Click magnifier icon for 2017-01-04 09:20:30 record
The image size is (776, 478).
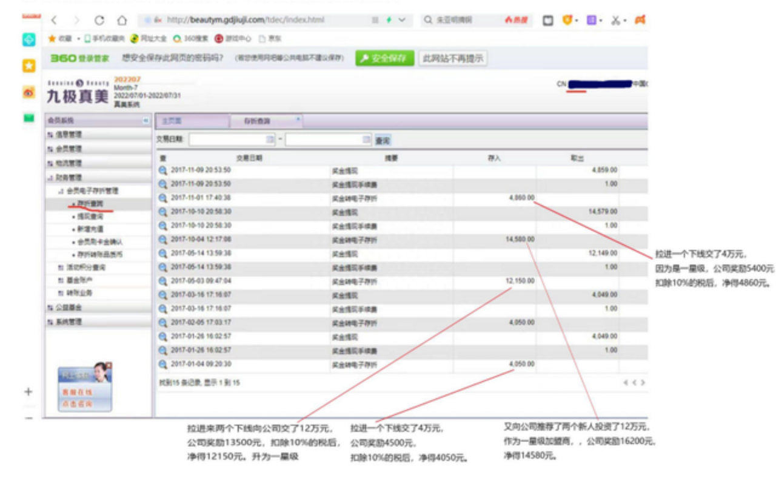point(162,365)
